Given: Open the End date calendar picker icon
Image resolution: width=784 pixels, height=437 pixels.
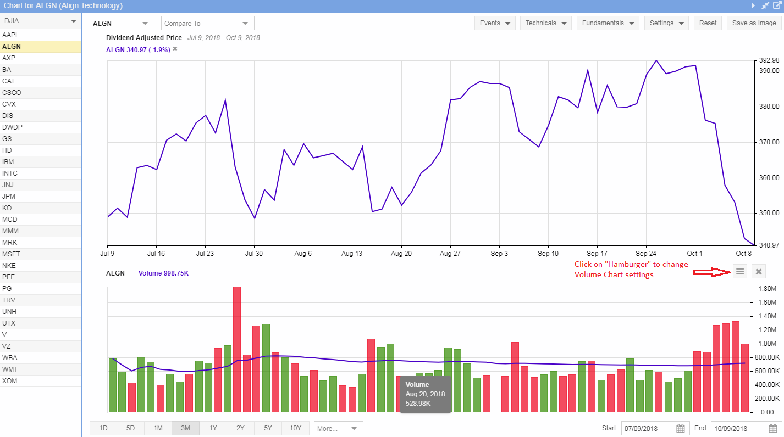Looking at the screenshot, I should point(772,428).
